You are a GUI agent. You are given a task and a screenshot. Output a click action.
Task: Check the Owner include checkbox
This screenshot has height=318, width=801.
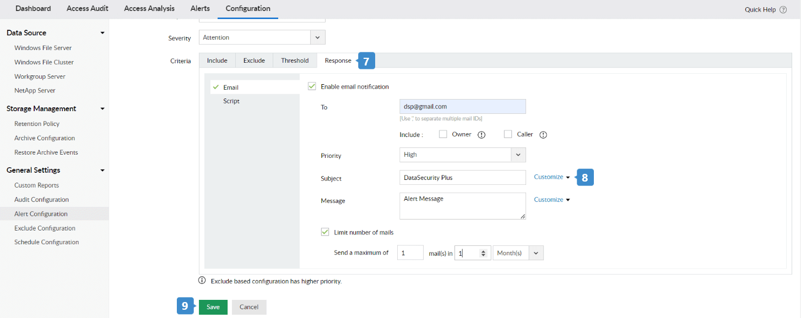pyautogui.click(x=443, y=134)
